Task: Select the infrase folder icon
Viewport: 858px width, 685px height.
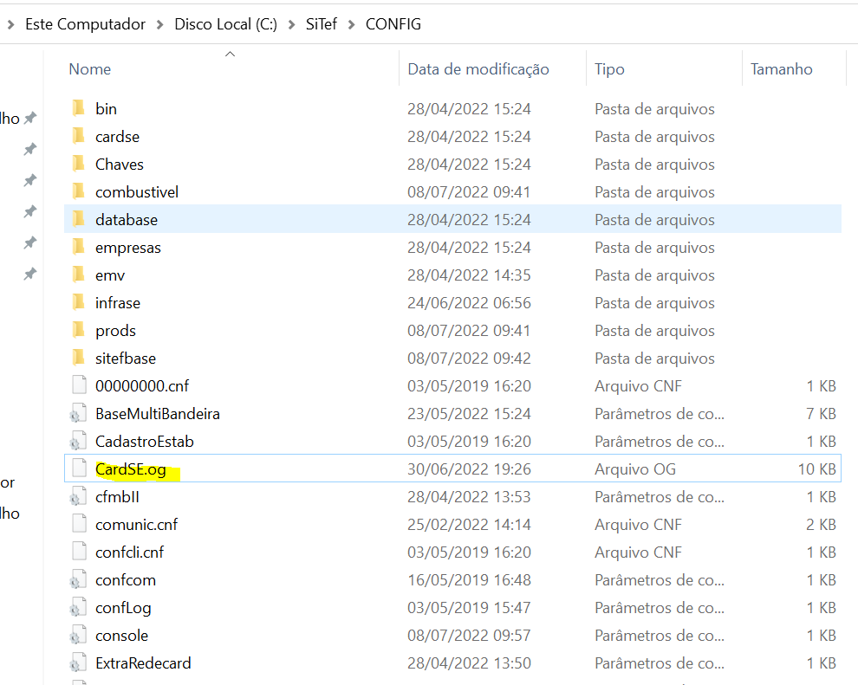Action: click(79, 302)
